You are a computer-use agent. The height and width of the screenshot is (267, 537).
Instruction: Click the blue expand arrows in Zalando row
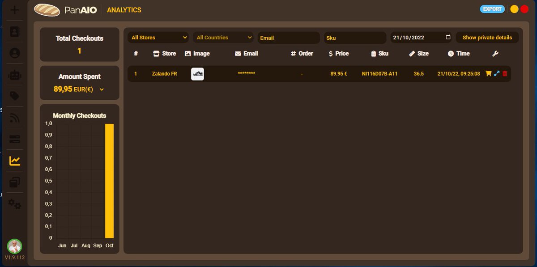pyautogui.click(x=497, y=73)
